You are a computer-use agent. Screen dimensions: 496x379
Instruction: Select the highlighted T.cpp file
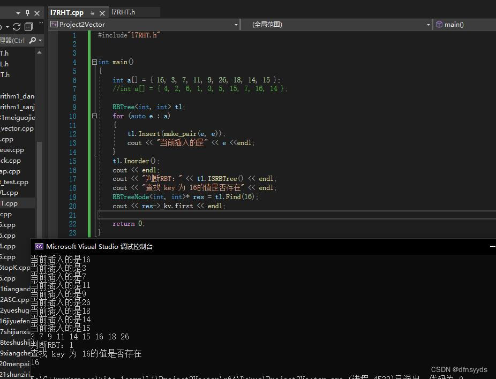[x=17, y=203]
